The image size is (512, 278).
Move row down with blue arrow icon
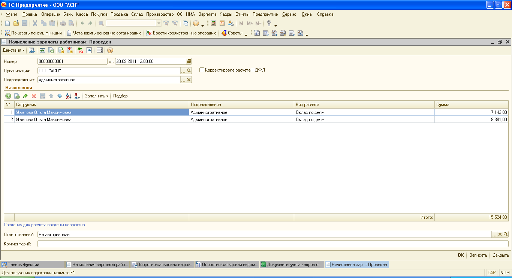coord(60,96)
